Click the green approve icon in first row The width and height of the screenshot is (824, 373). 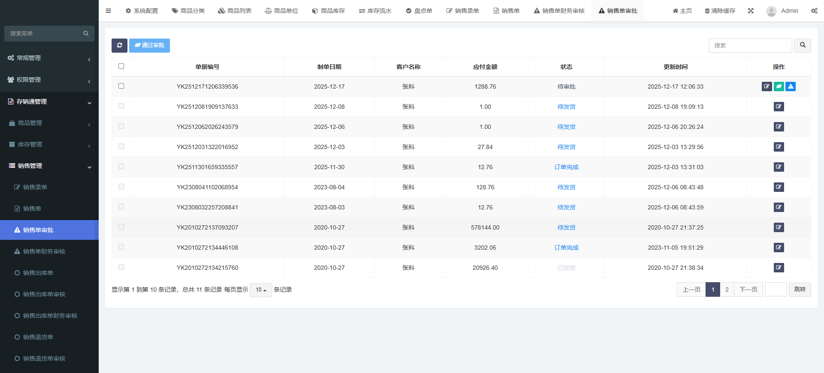coord(779,87)
